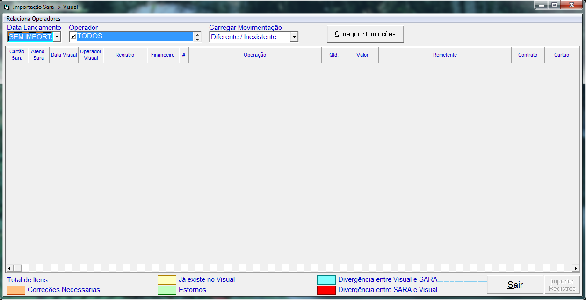The width and height of the screenshot is (586, 300).
Task: Click the Valor column header
Action: (x=362, y=55)
